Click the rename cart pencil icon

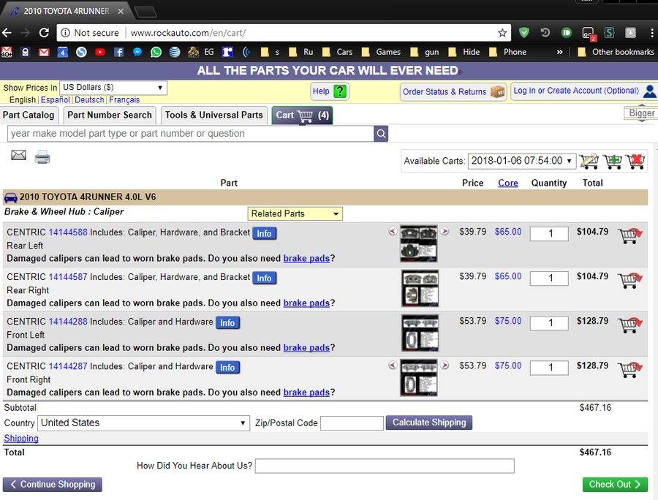589,161
